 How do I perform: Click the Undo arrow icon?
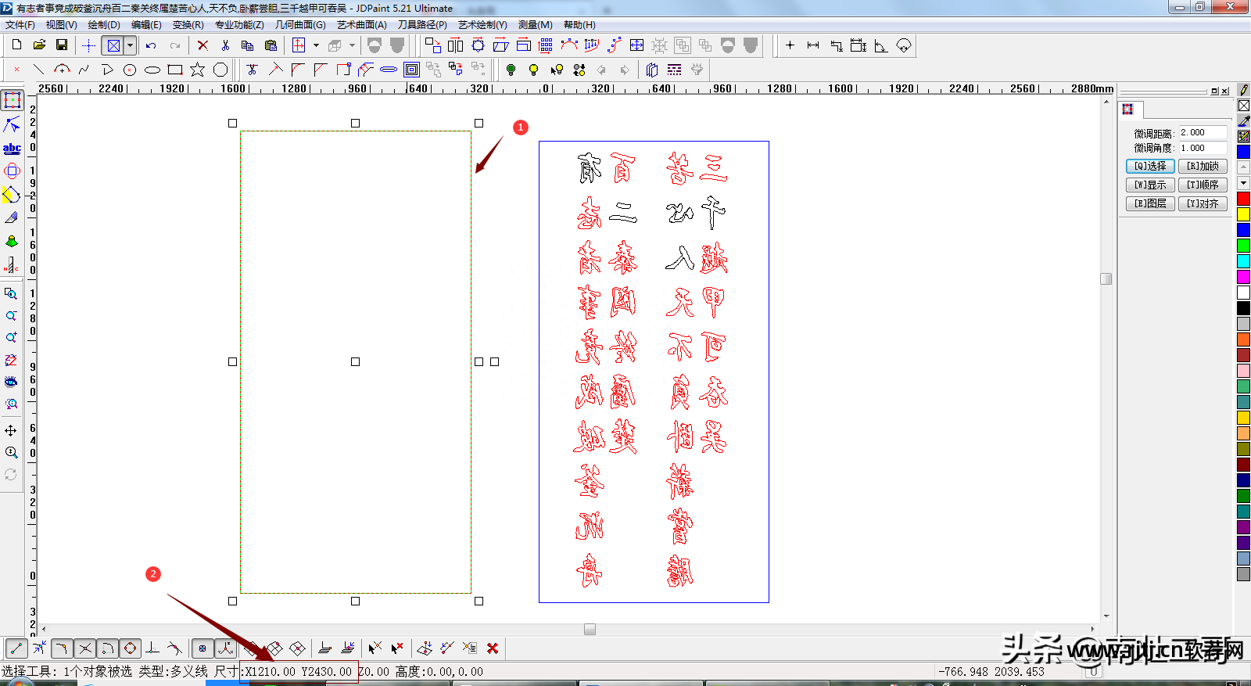point(151,45)
